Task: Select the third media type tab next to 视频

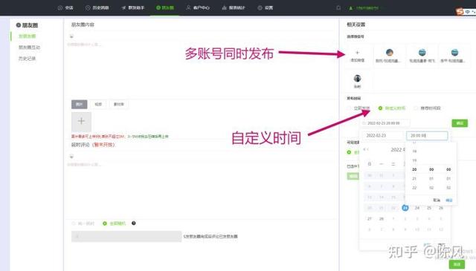Action: coord(119,104)
